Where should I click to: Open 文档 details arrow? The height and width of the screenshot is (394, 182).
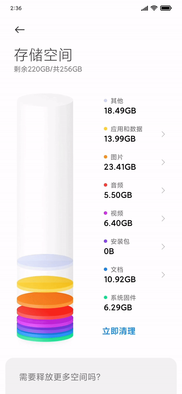[163, 275]
